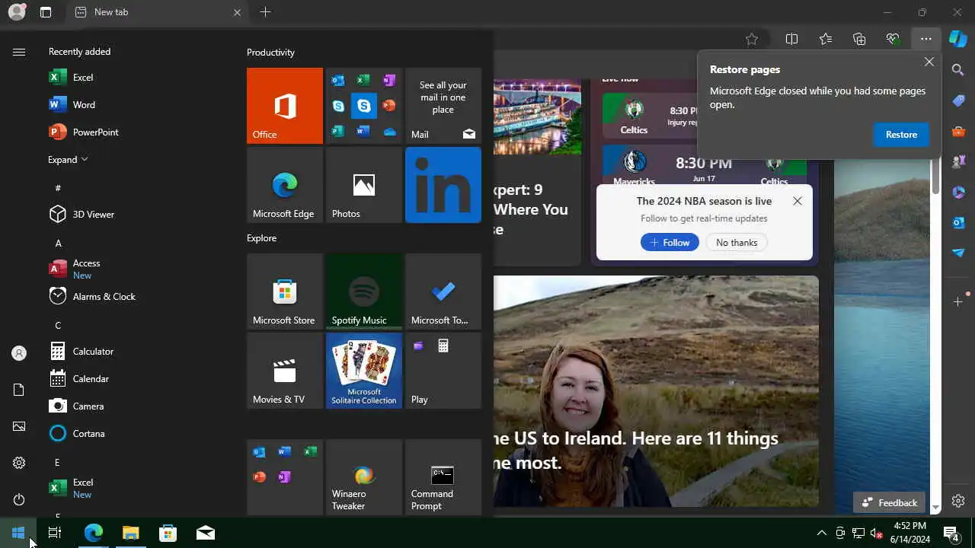This screenshot has height=548, width=975.
Task: Open Start menu user account
Action: [x=19, y=353]
